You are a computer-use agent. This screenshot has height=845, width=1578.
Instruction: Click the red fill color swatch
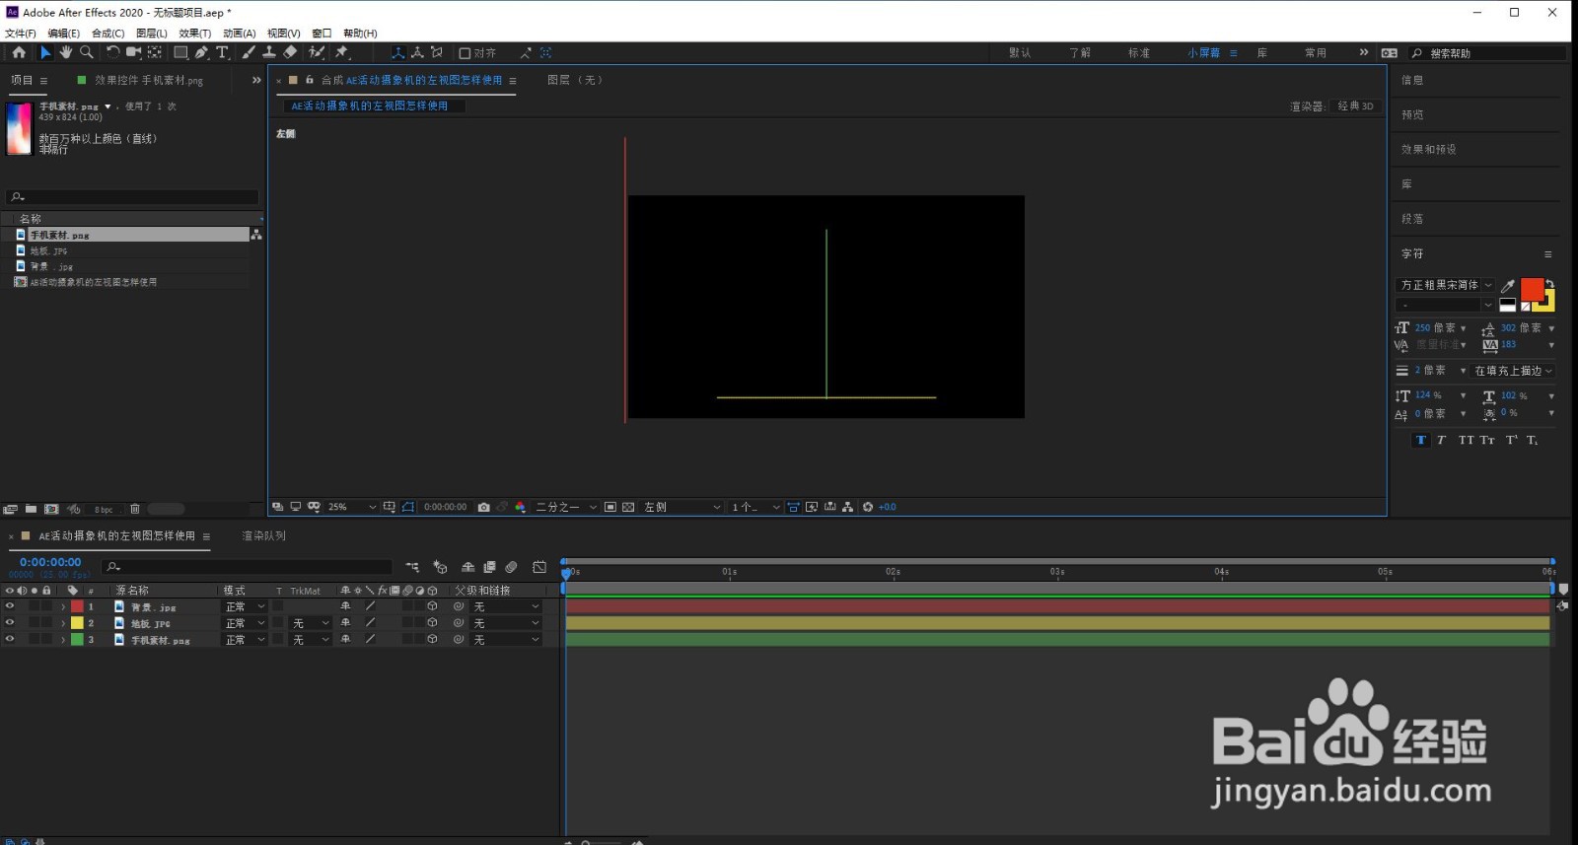click(1532, 289)
